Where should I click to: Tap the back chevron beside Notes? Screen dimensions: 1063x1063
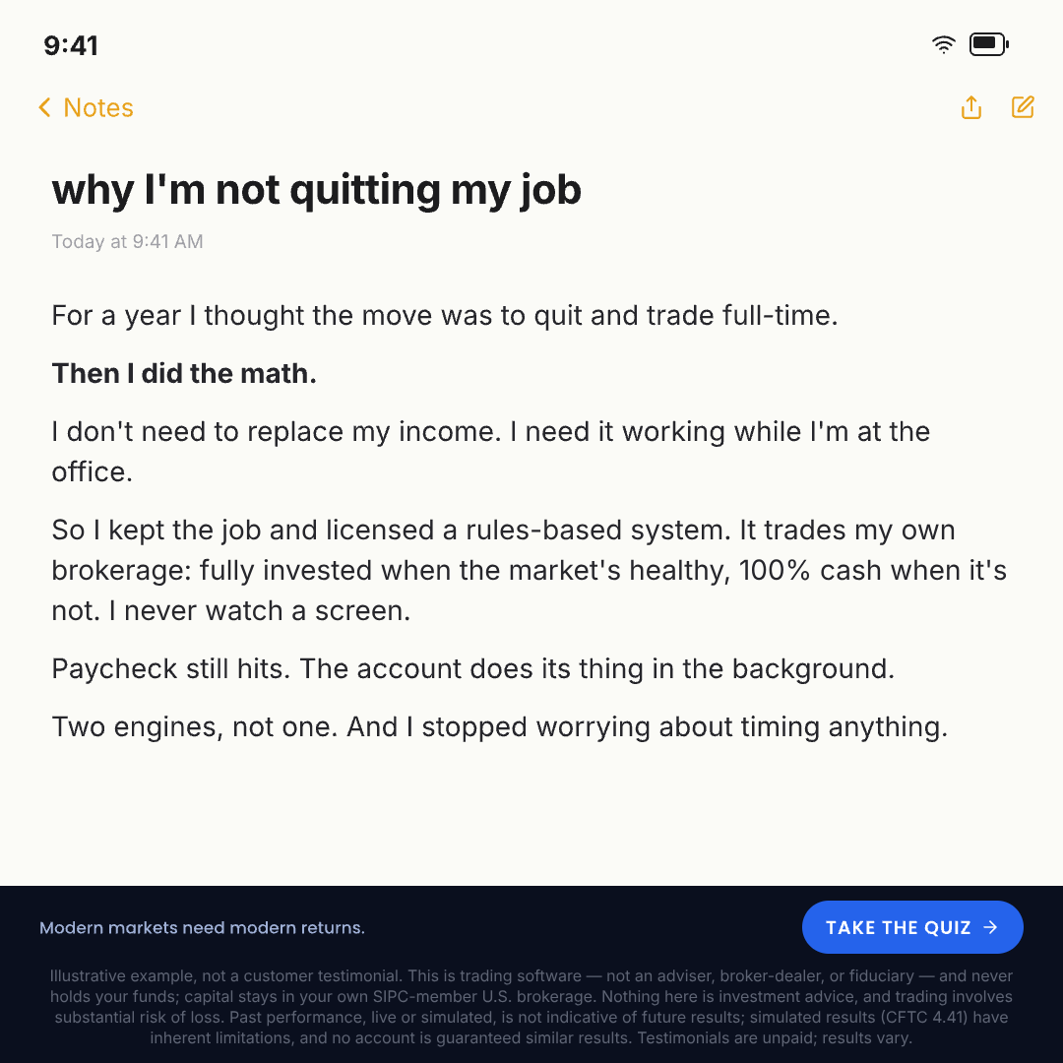(x=44, y=107)
